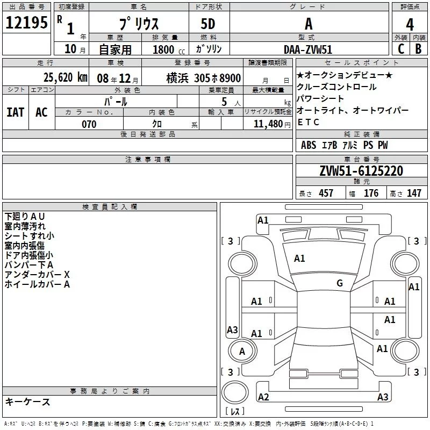
Task: Click the A3 mark on the rear bumper
Action: (x=383, y=397)
